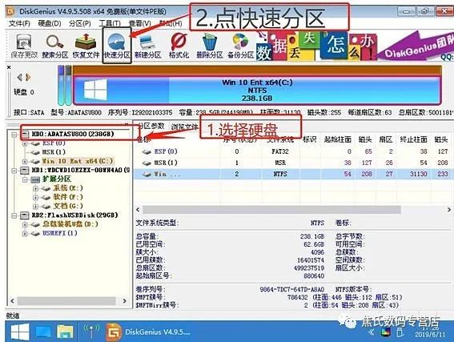This screenshot has width=454, height=342.
Task: Click the network antenna taskbar icon
Action: pos(91,332)
